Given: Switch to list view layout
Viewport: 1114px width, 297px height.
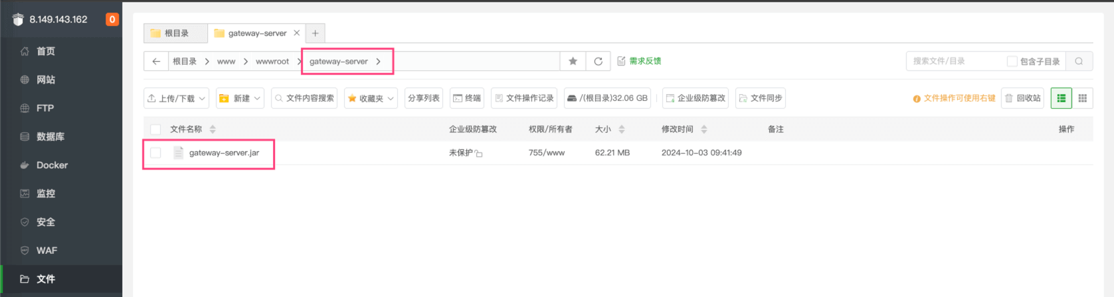Looking at the screenshot, I should tap(1061, 98).
